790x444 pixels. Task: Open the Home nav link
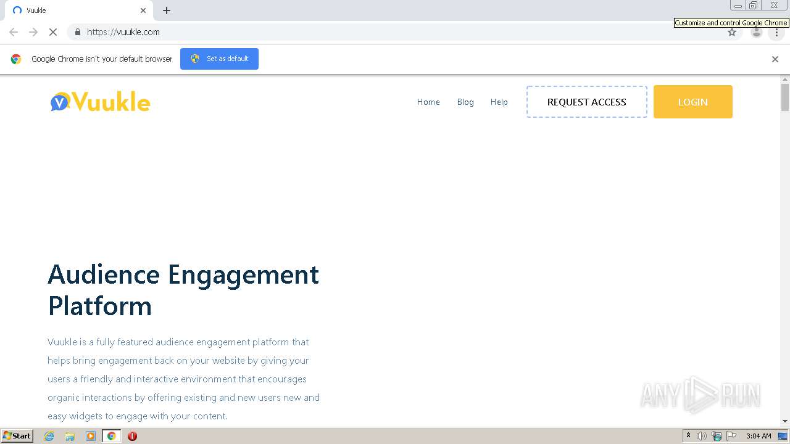pos(428,102)
